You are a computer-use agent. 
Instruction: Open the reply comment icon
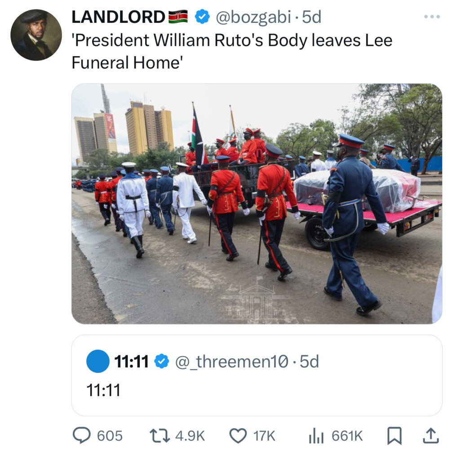click(x=81, y=435)
